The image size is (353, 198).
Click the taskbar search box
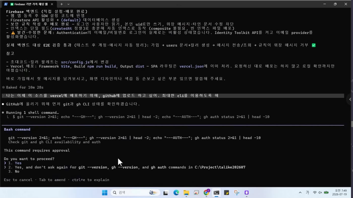pyautogui.click(x=135, y=193)
